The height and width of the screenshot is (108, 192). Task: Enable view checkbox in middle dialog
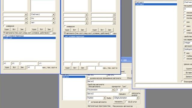(x=111, y=33)
